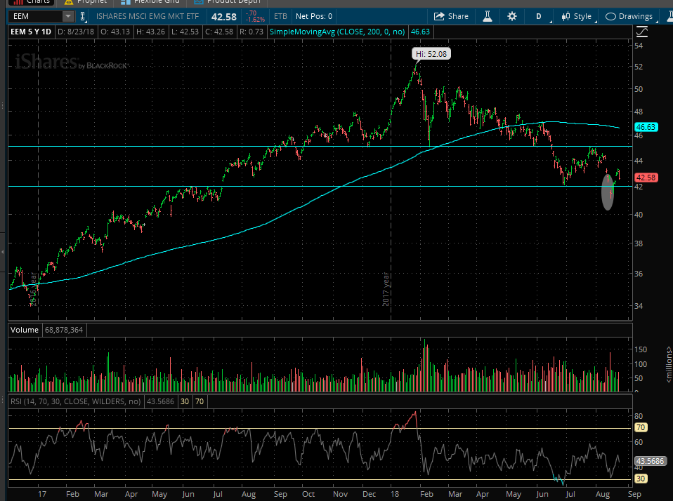Switch to the Prophet tab
Screen dimensions: 673x501
(x=85, y=2)
